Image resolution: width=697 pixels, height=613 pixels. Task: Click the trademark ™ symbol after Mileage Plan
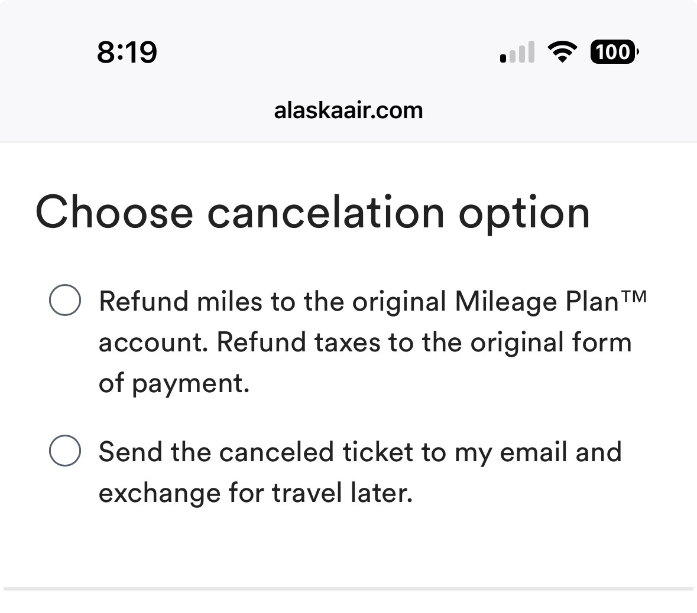coord(634,296)
